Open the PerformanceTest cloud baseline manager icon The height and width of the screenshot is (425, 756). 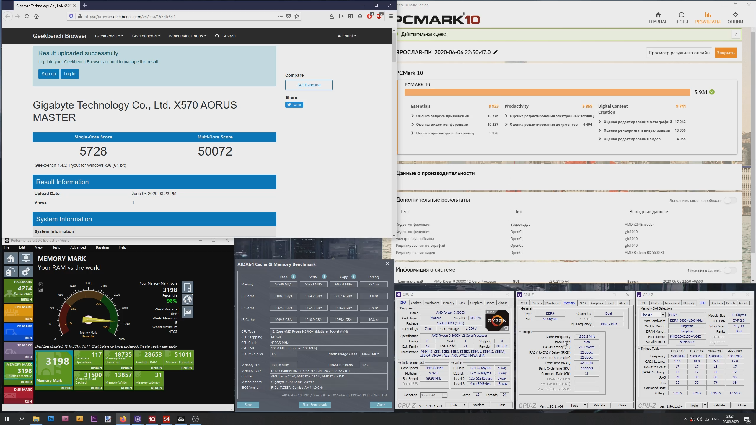coord(11,272)
